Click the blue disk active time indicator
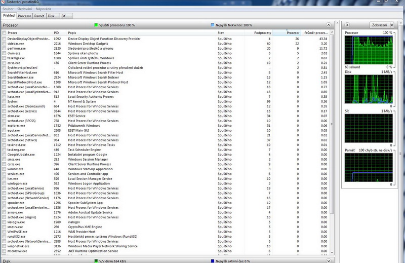The height and width of the screenshot is (263, 405). (x=212, y=260)
